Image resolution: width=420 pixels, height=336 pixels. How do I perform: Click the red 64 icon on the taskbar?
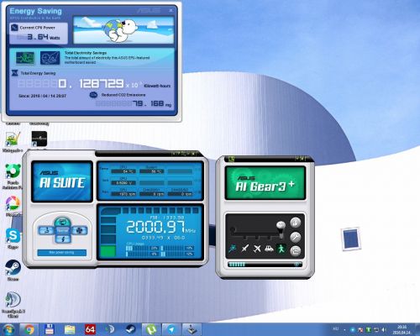(90, 329)
